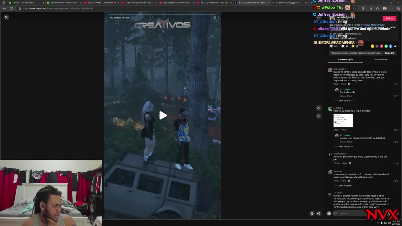Viewport: 402px width, 226px height.
Task: Open the Anthonyvs commenter's avatar
Action: [x=330, y=172]
